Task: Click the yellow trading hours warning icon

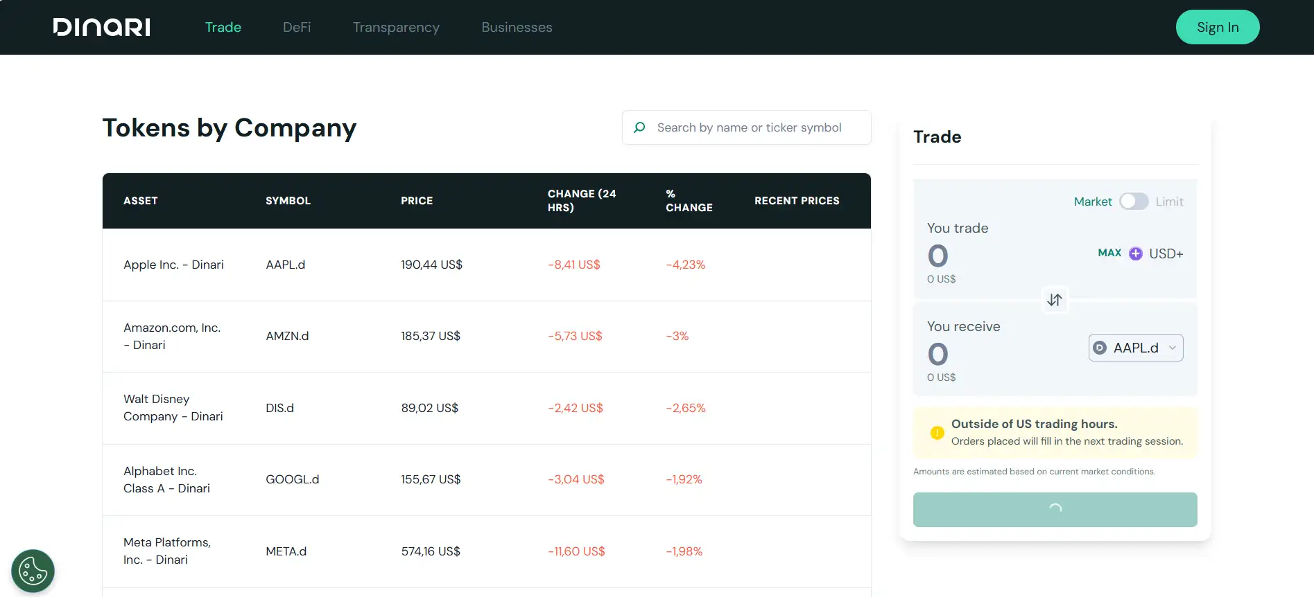Action: pyautogui.click(x=937, y=433)
